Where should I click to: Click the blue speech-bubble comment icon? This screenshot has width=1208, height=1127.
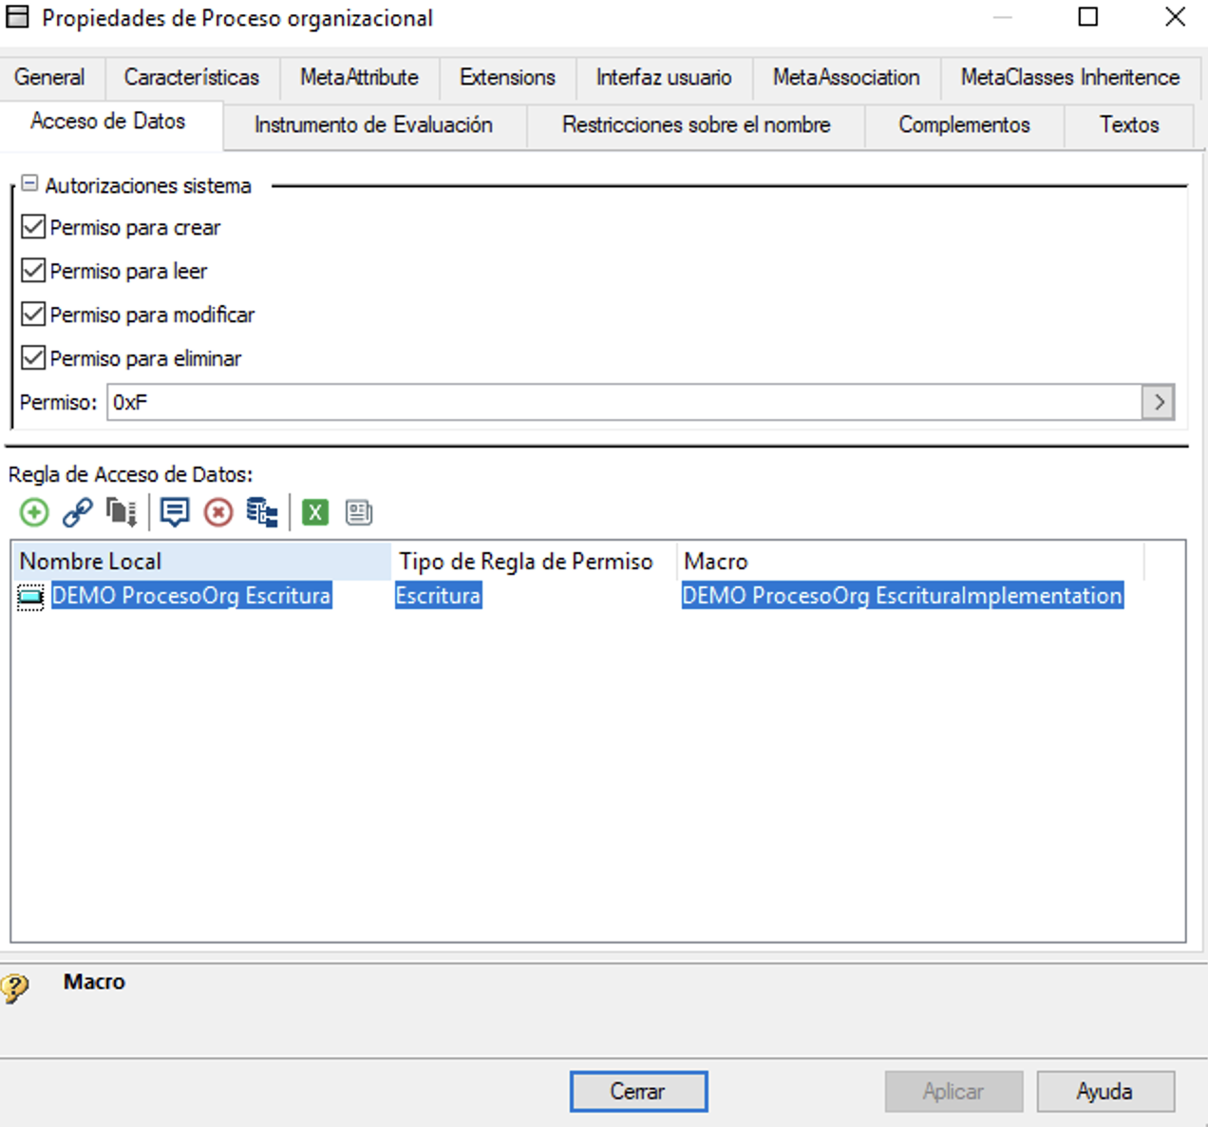(x=175, y=513)
